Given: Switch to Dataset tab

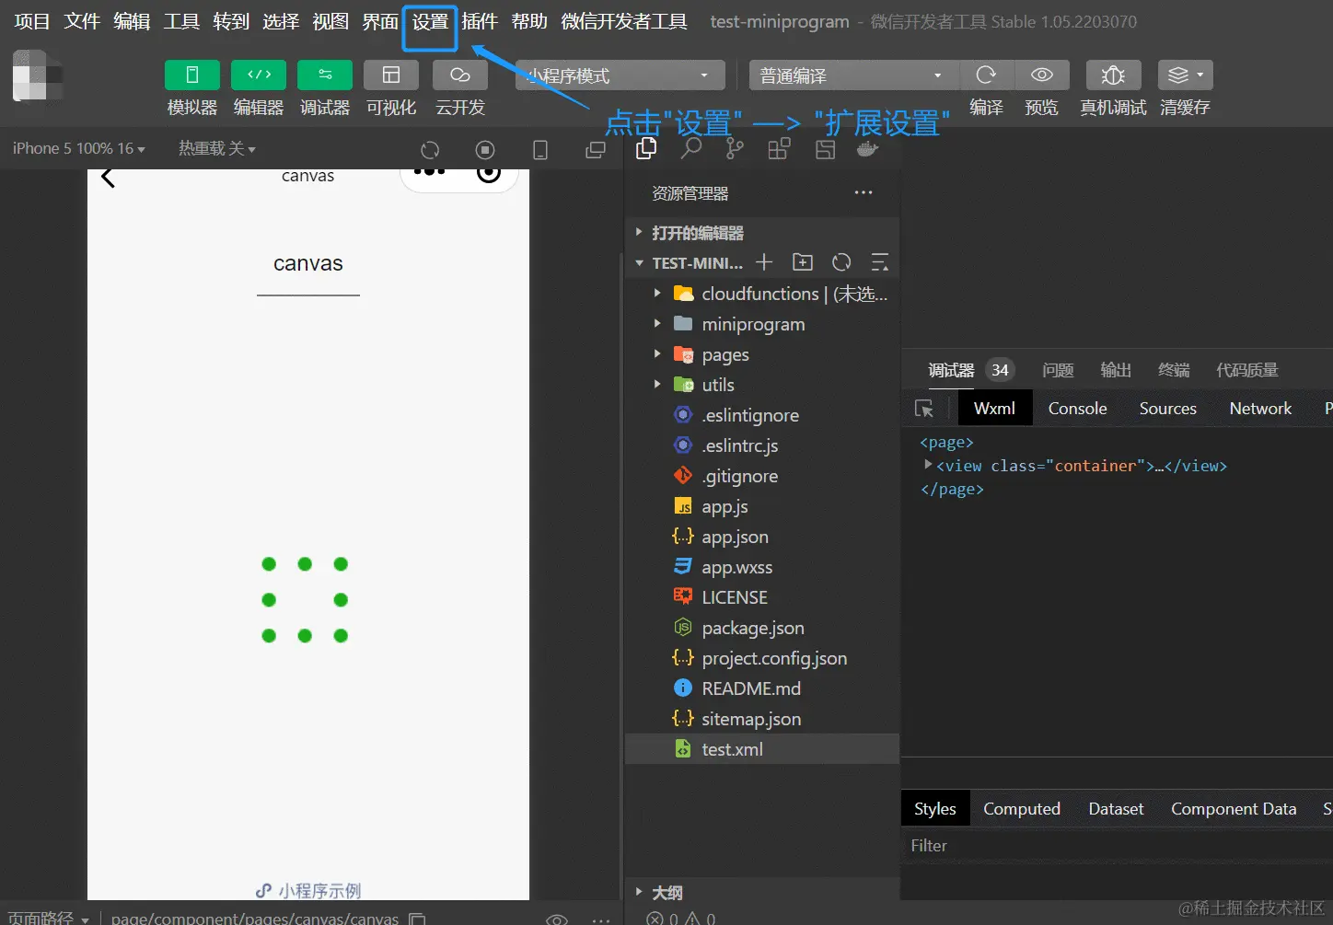Looking at the screenshot, I should click(x=1116, y=809).
